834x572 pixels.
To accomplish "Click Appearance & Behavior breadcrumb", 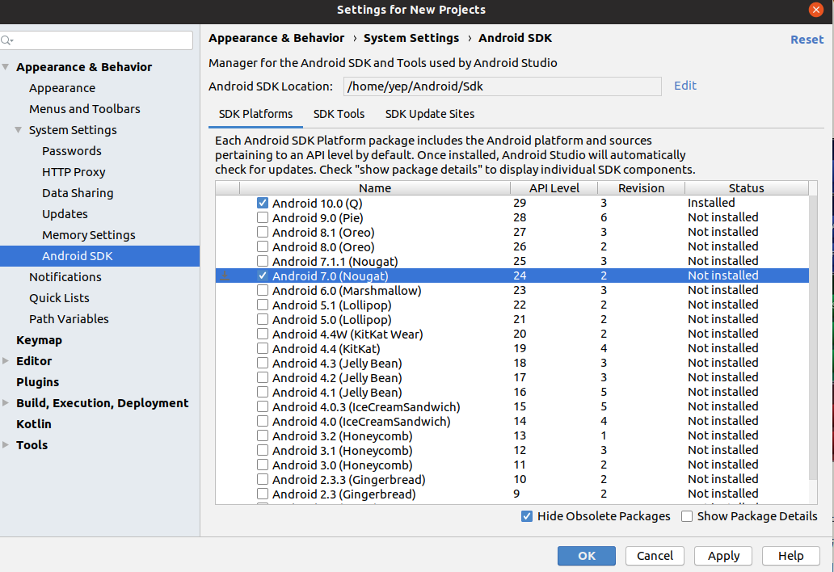I will pos(276,38).
